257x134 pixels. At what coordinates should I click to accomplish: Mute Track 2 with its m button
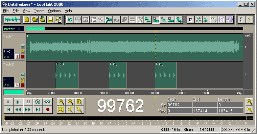[x=23, y=75]
